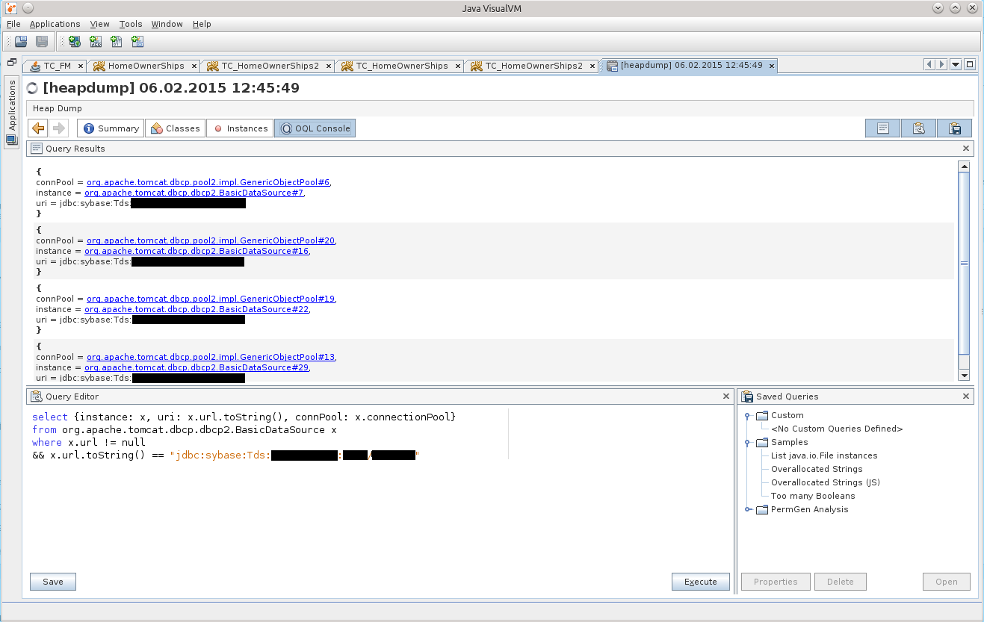Viewport: 984px width, 622px height.
Task: Close the HomeOwnerShips tab
Action: coord(194,66)
